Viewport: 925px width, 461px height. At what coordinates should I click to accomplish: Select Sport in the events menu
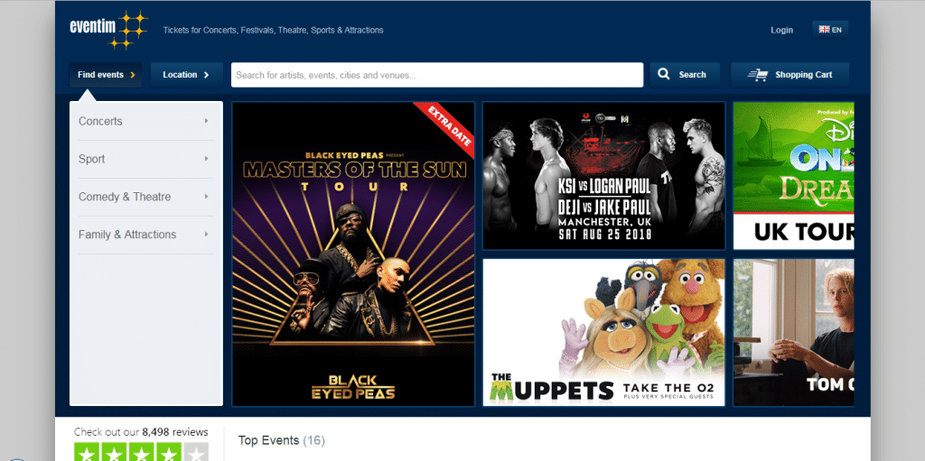coord(91,159)
